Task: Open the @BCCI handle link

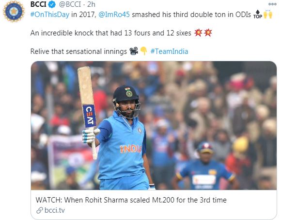Action: point(70,4)
